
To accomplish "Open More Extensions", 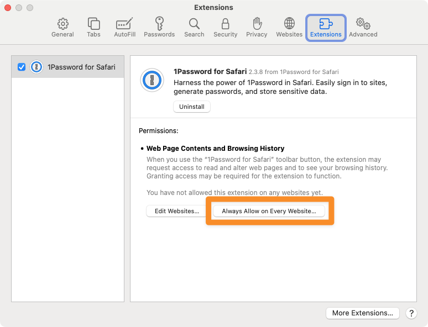I will [x=362, y=313].
